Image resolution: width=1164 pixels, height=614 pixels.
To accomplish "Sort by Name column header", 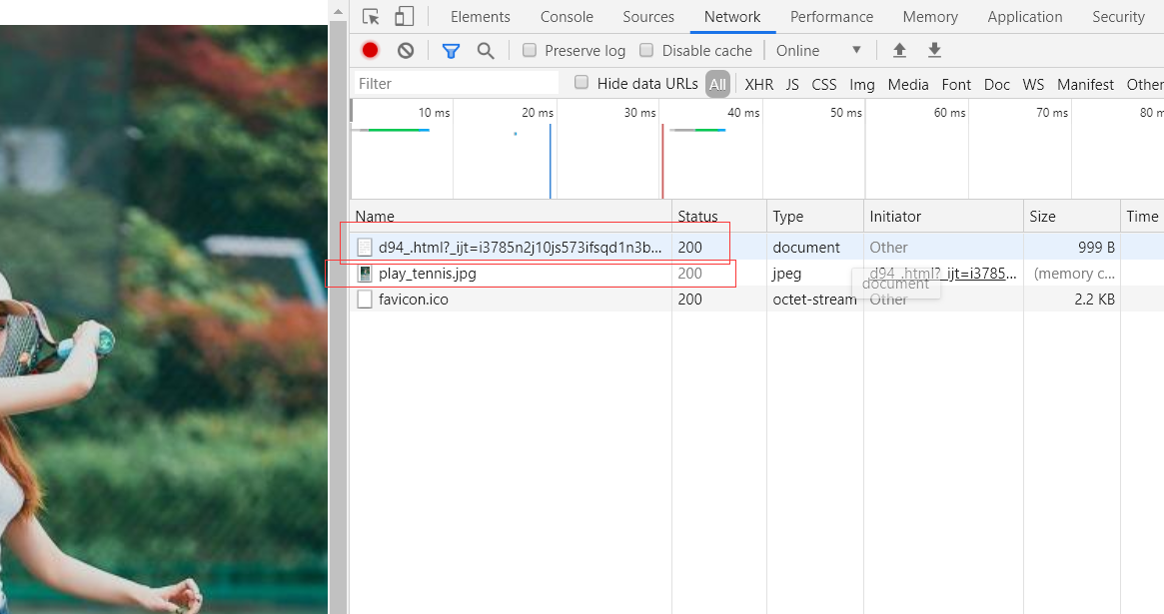I will tap(511, 217).
